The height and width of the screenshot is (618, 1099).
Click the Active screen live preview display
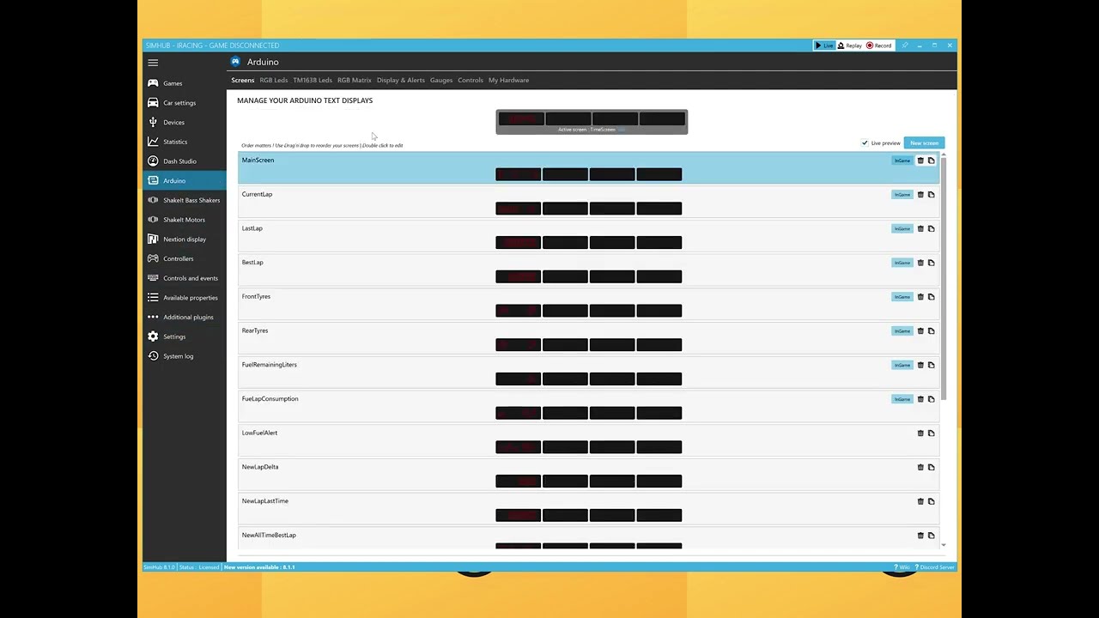click(592, 122)
